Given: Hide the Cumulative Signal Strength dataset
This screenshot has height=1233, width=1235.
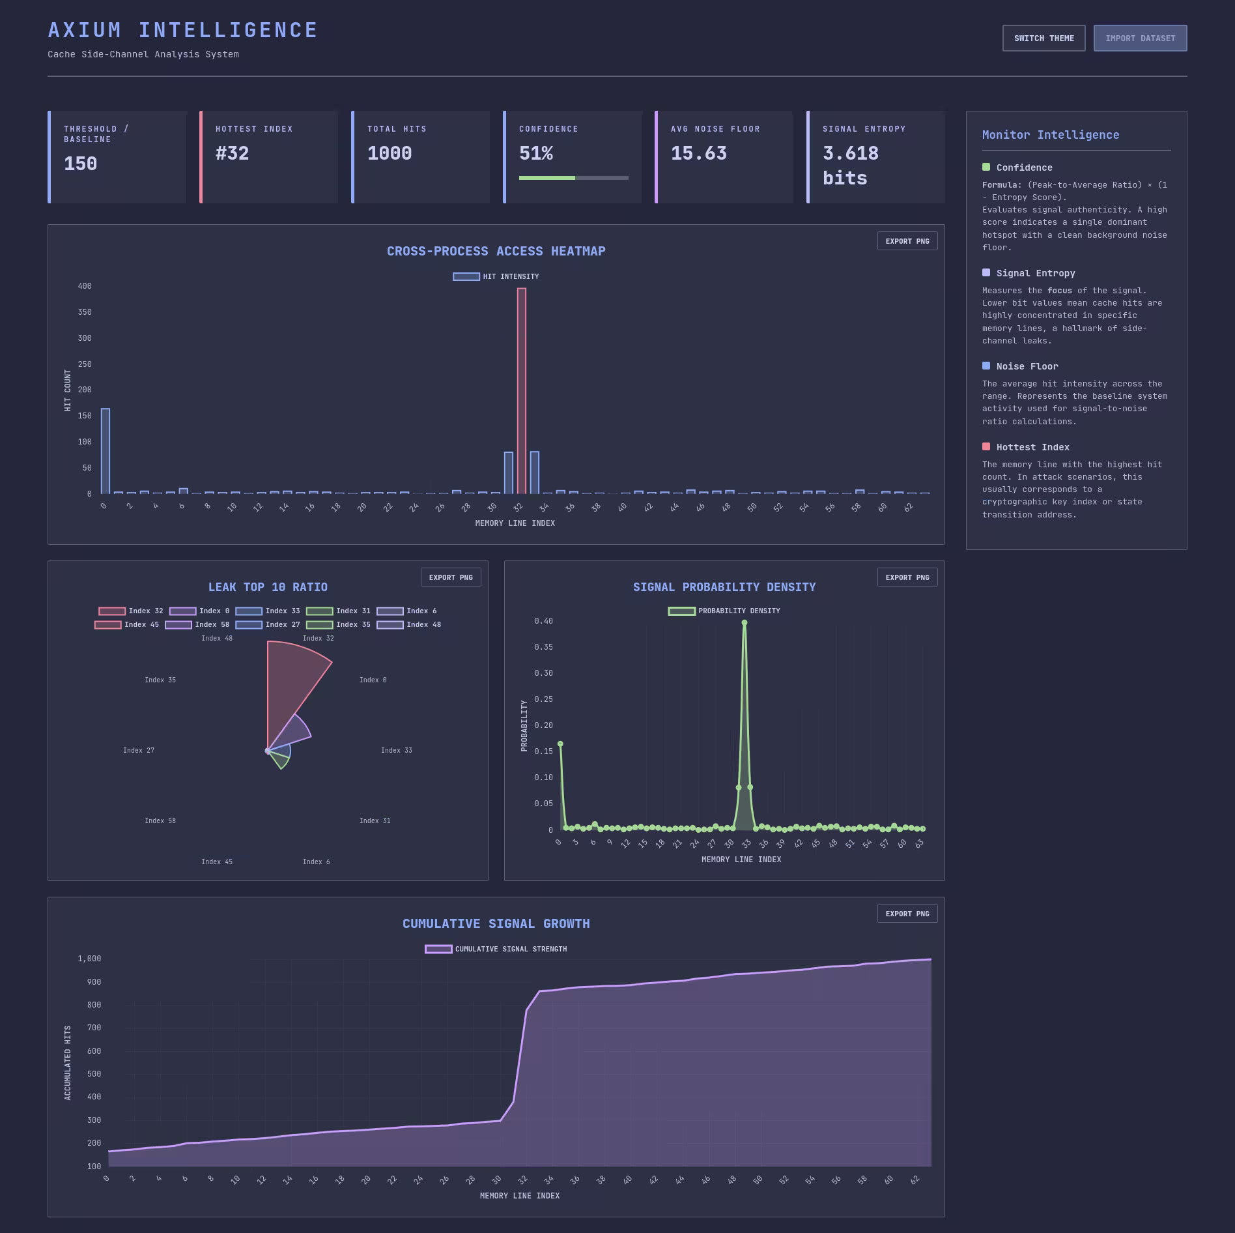Looking at the screenshot, I should [x=496, y=950].
